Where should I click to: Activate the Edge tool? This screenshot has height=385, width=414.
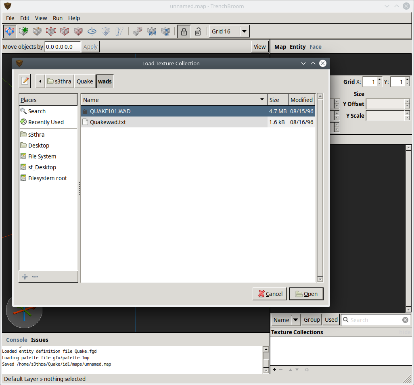65,31
